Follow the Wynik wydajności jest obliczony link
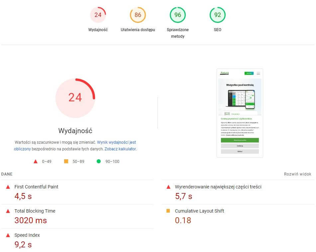Screen dimensions: 316x252 (116, 142)
